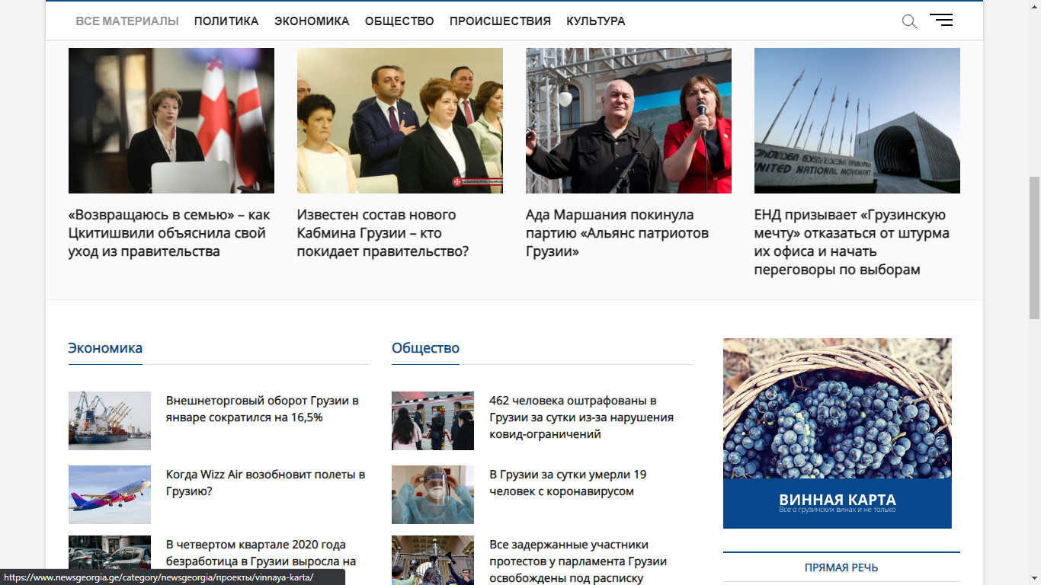Open the Цкитишвили resignation article thumbnail

[171, 120]
